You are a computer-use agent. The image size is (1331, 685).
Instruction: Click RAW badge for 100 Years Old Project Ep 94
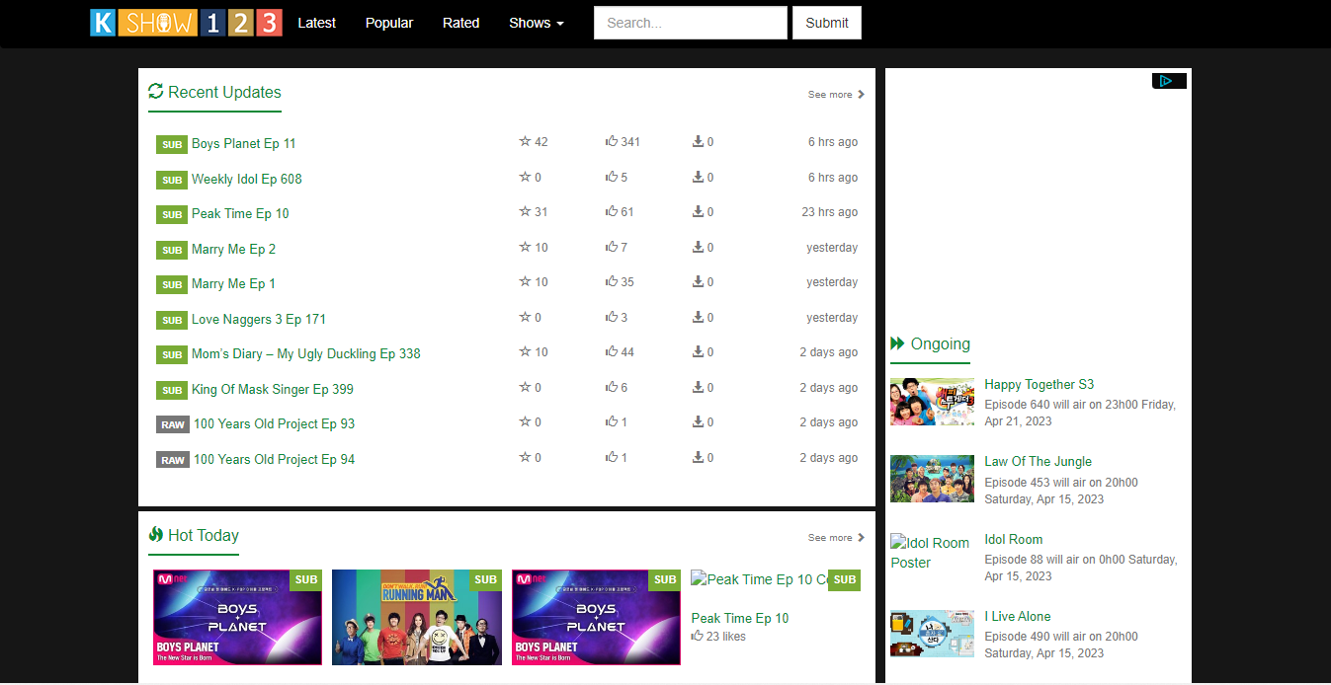click(x=173, y=460)
